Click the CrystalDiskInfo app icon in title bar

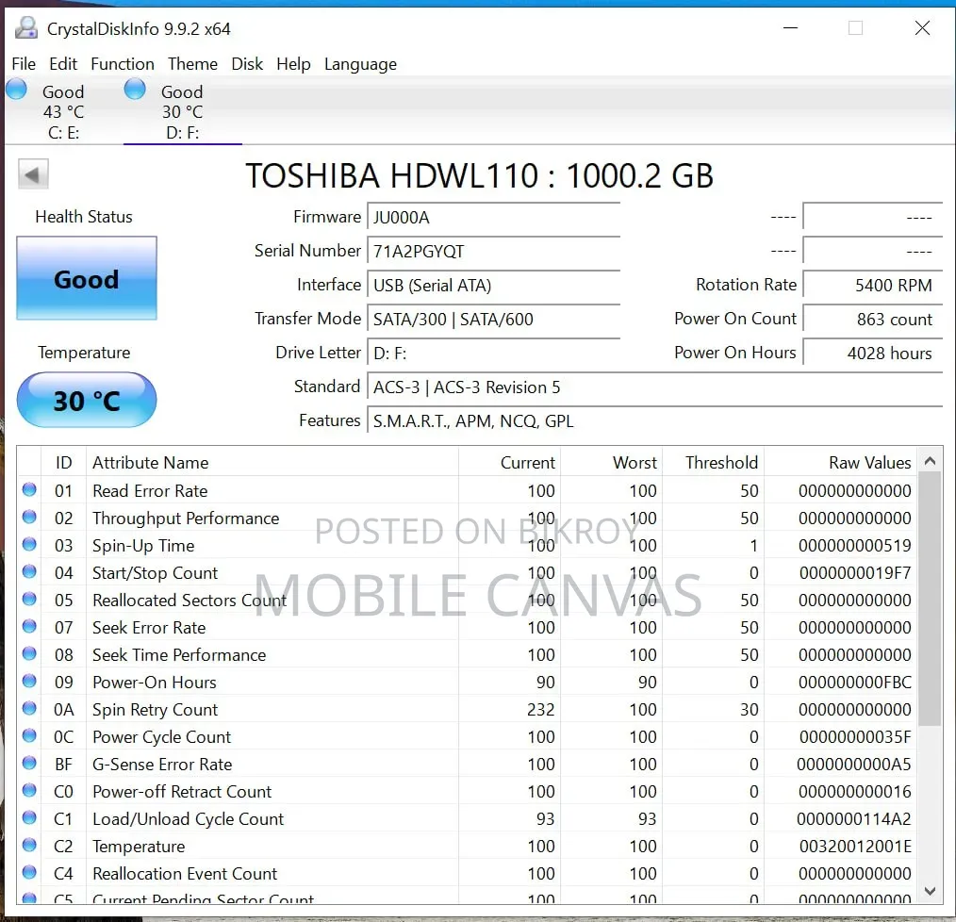tap(26, 28)
